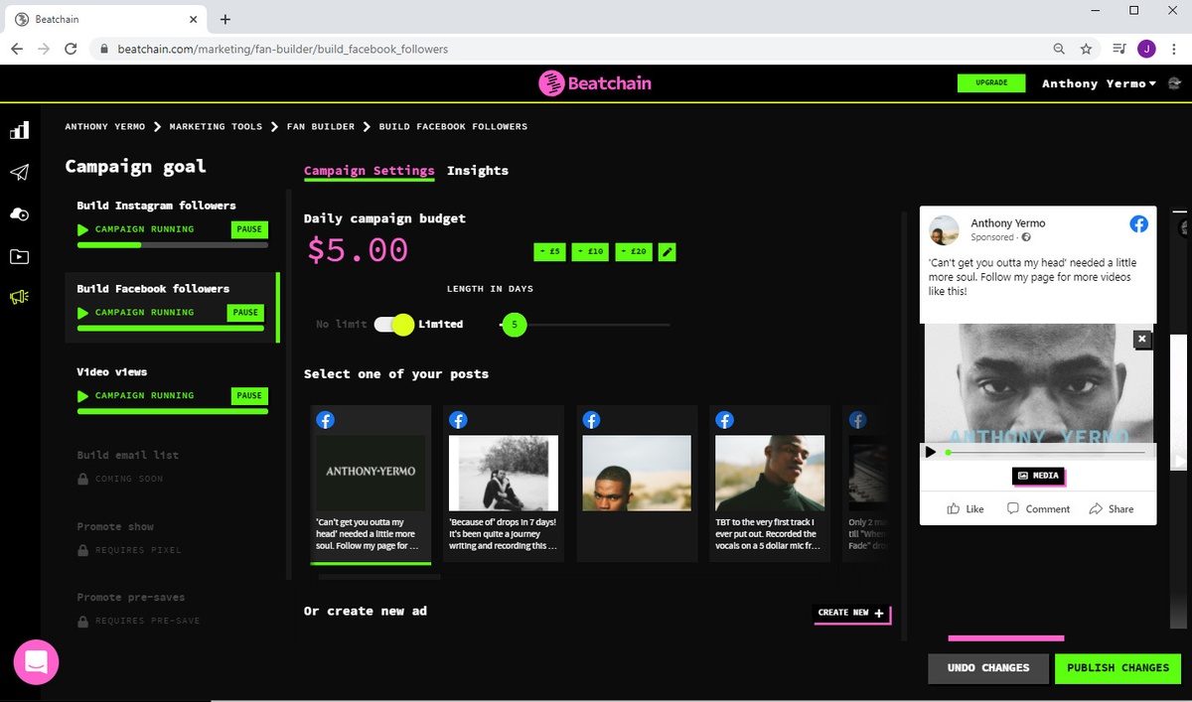The image size is (1192, 702).
Task: Click the MEDIA button in ad preview
Action: click(x=1038, y=476)
